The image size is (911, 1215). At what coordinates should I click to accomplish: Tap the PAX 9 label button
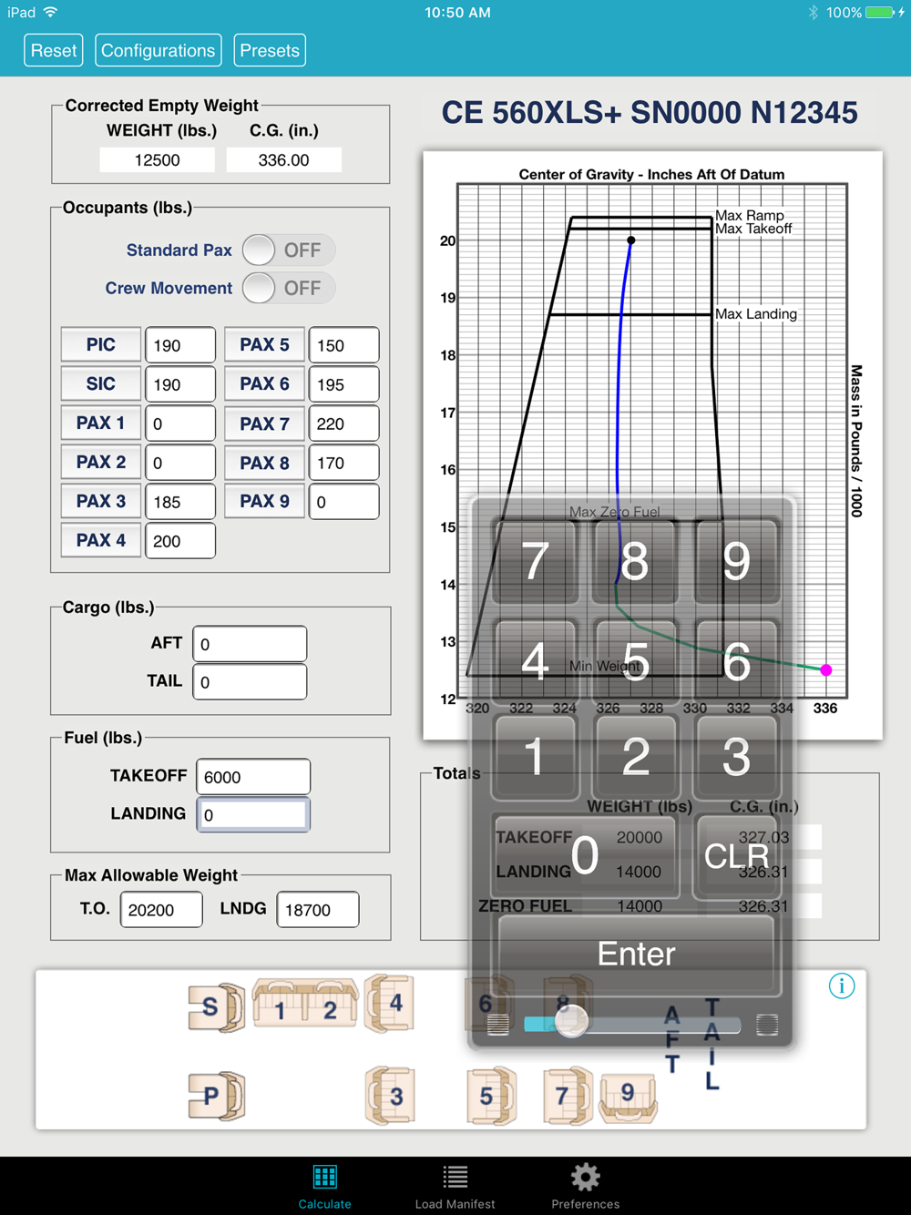point(264,501)
